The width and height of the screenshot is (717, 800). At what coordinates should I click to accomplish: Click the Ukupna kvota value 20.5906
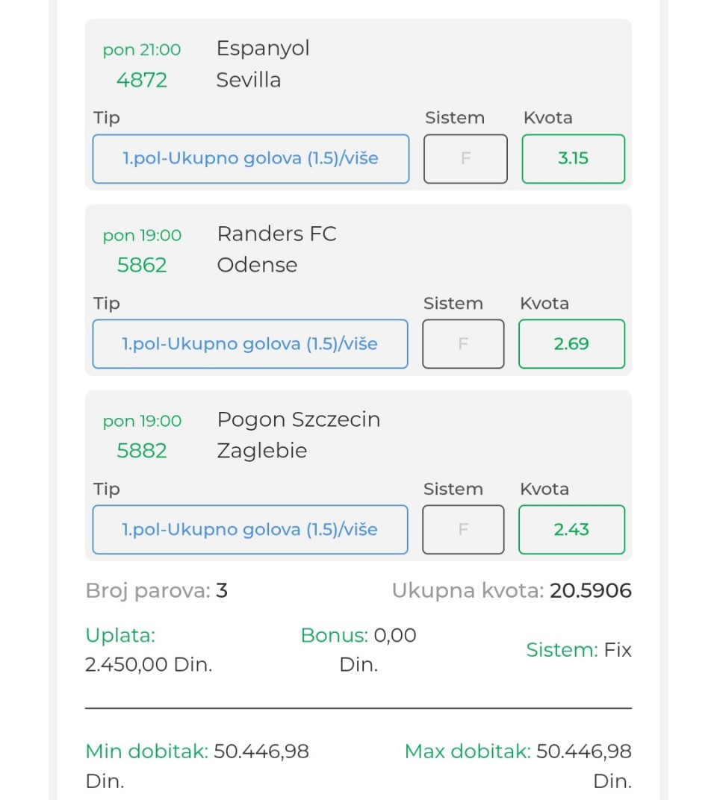591,591
